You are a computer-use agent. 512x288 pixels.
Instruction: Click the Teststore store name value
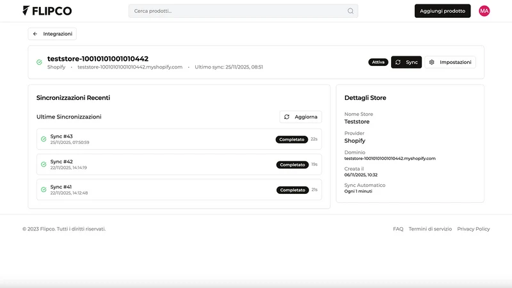coord(357,122)
